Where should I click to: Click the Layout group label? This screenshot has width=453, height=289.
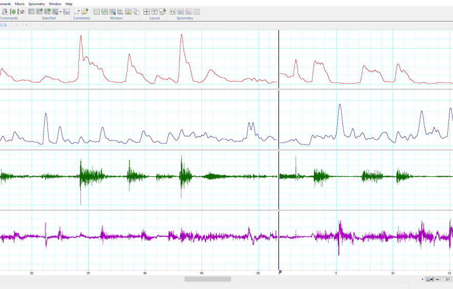pyautogui.click(x=154, y=18)
